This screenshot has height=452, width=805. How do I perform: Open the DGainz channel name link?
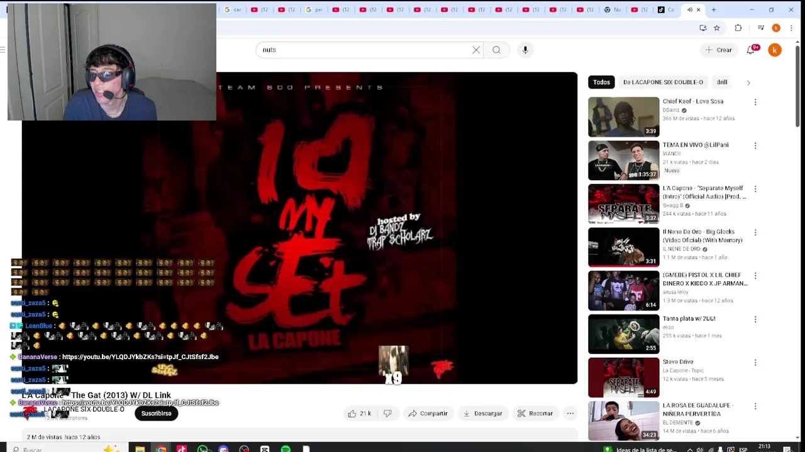click(x=670, y=110)
